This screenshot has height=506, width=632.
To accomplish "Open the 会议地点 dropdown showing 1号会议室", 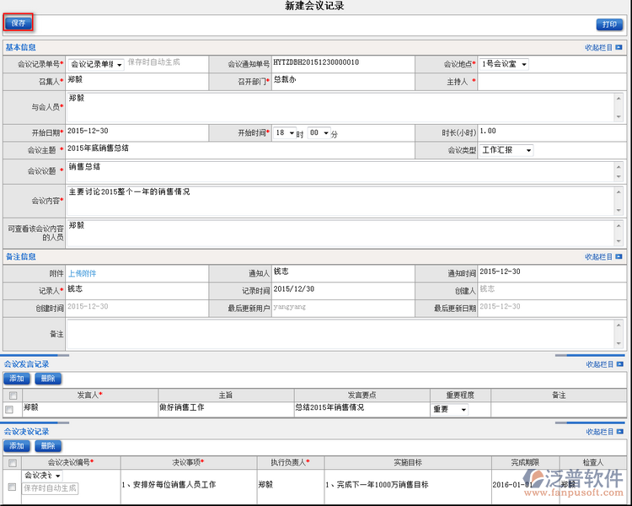I will click(504, 64).
